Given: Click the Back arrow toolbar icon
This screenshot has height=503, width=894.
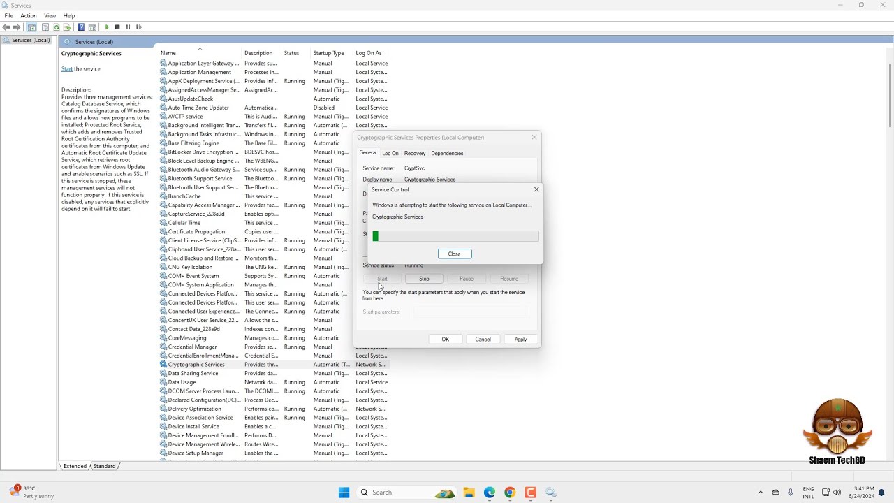Looking at the screenshot, I should [x=6, y=27].
